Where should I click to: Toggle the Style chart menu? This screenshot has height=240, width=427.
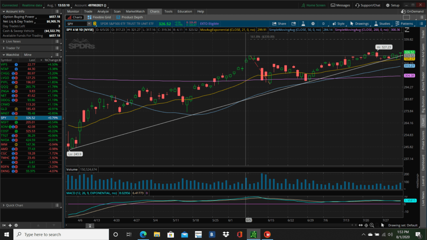[x=338, y=24]
